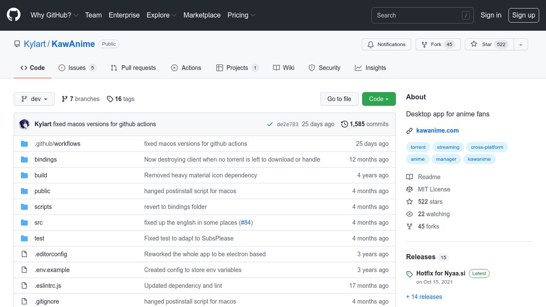Switch to the Security tab
546x307 pixels.
click(x=325, y=68)
